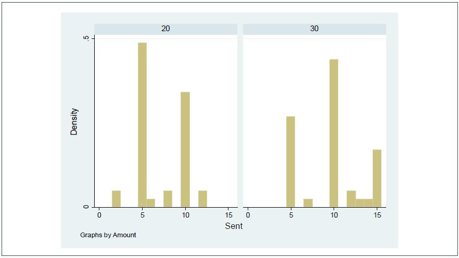Select the "Density" y-axis title
Screen dimensions: 459x258
(x=74, y=121)
